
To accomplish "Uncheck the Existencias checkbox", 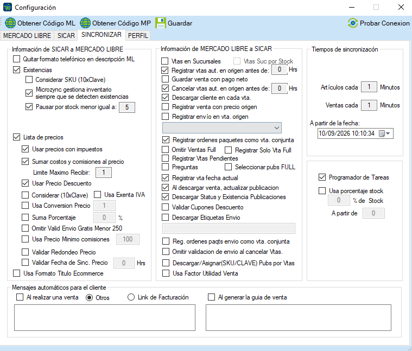I will (16, 70).
